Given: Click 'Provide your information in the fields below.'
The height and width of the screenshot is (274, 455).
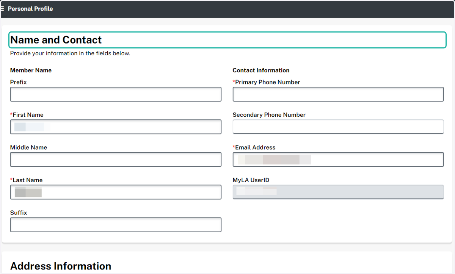Looking at the screenshot, I should (70, 53).
